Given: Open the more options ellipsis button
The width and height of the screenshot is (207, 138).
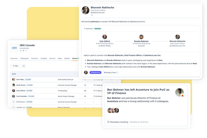Looking at the screenshot, I should (x=24, y=66).
